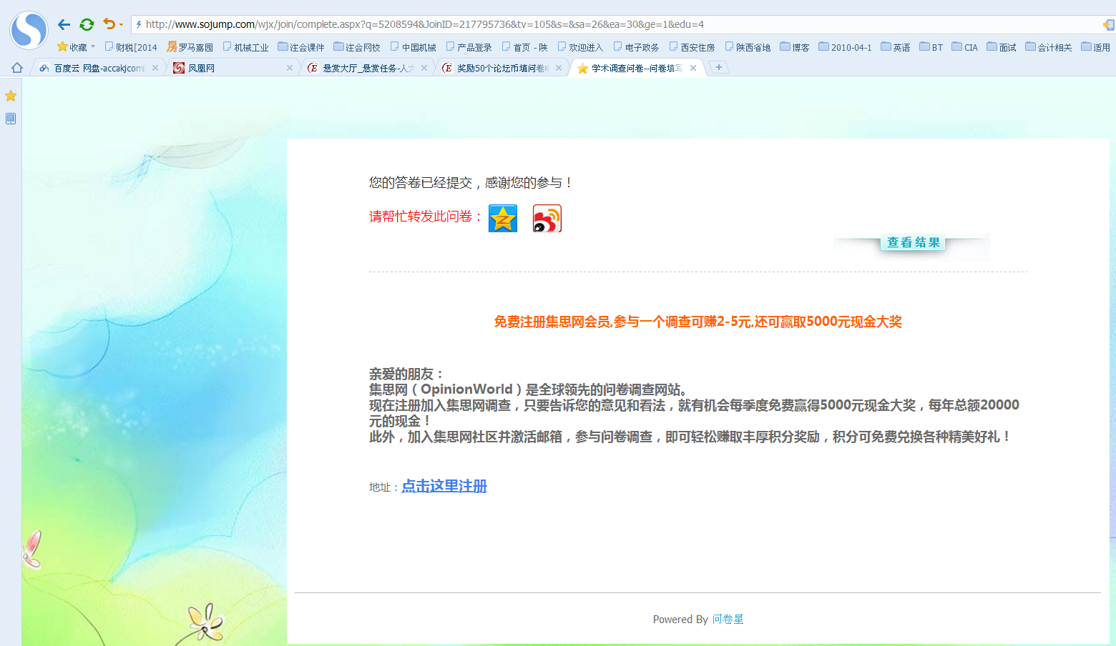Open the home page icon
The height and width of the screenshot is (646, 1116).
pos(17,68)
